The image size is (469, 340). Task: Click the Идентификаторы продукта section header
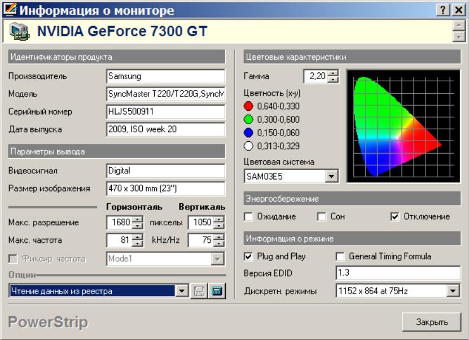117,57
